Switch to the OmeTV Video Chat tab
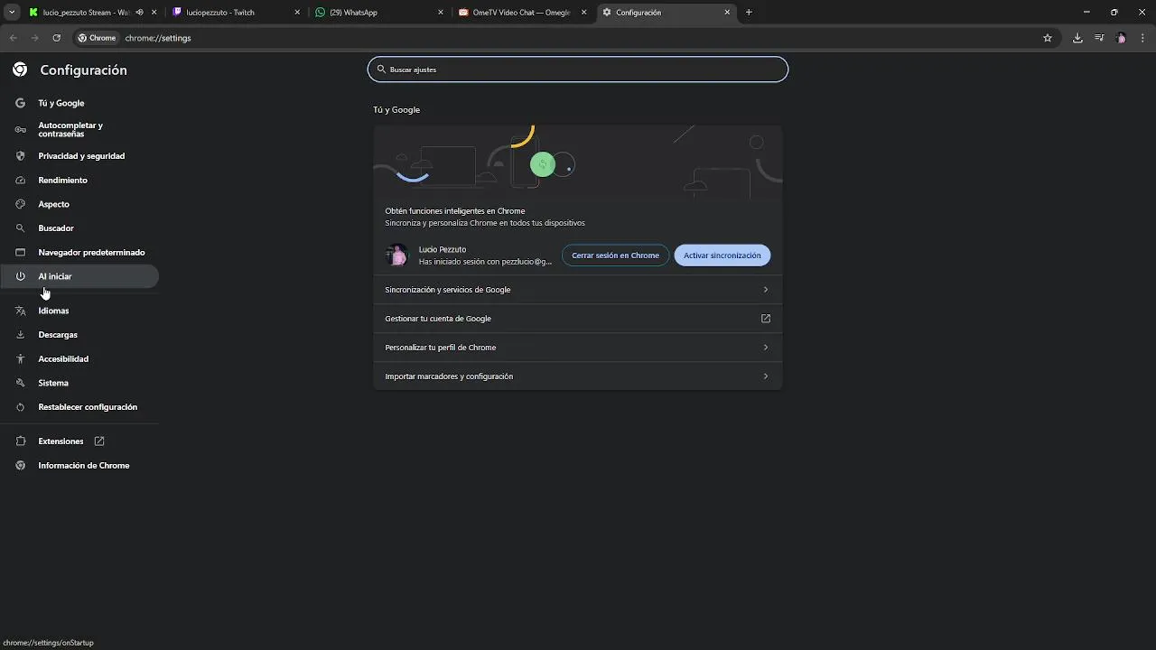The height and width of the screenshot is (650, 1156). (522, 13)
